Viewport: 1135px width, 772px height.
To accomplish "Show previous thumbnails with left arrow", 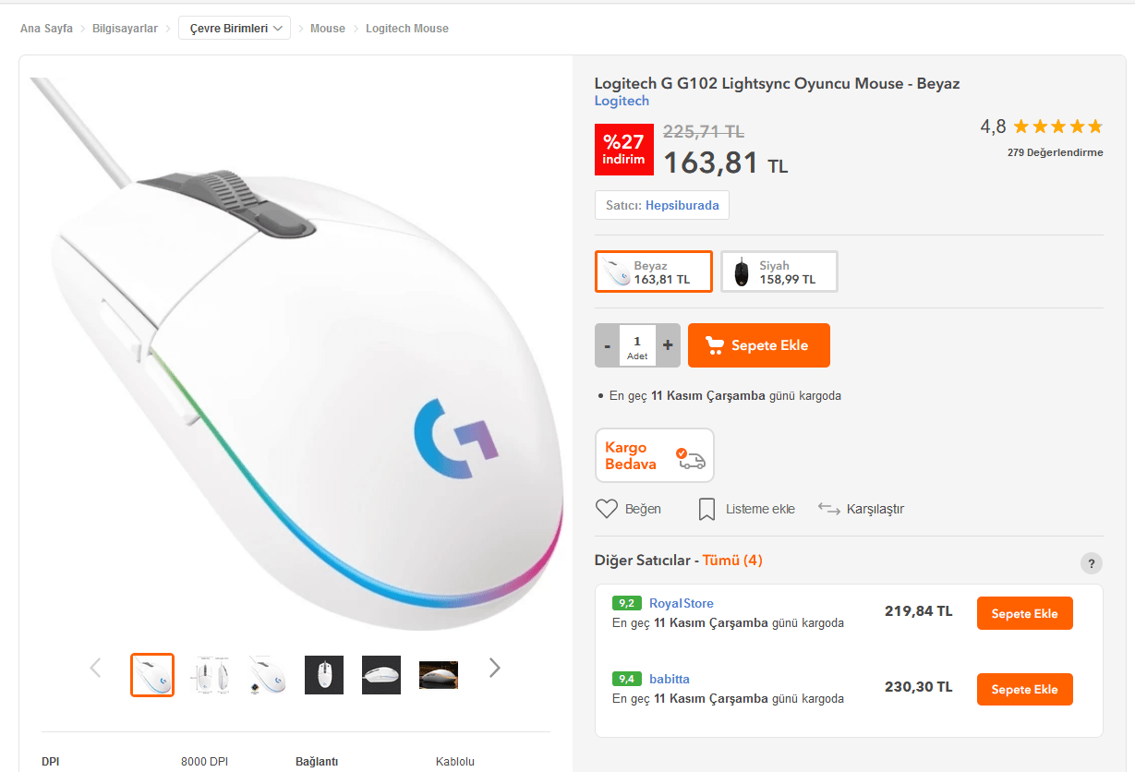I will (x=95, y=668).
